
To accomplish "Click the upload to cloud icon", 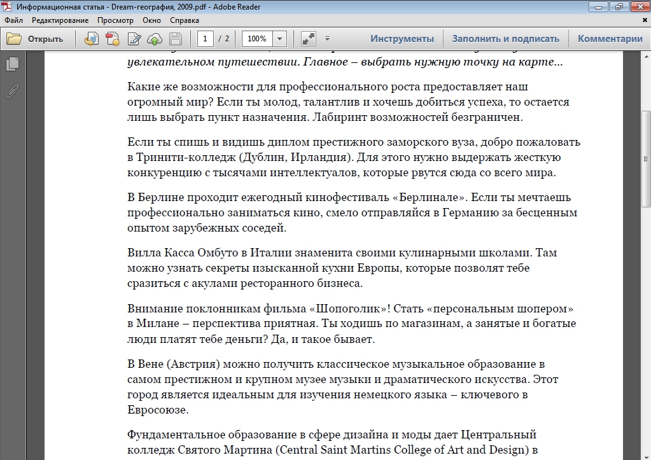I will click(155, 39).
